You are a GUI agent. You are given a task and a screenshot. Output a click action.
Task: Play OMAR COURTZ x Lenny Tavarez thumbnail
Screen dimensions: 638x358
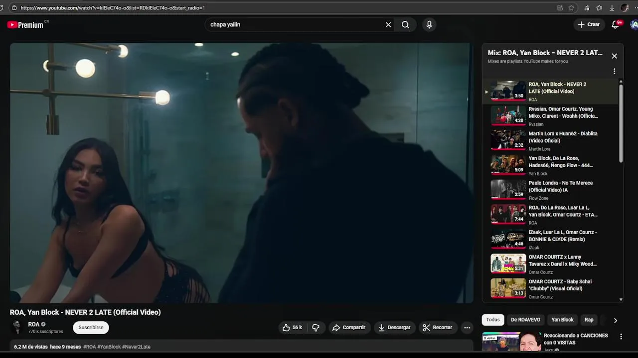pyautogui.click(x=508, y=264)
